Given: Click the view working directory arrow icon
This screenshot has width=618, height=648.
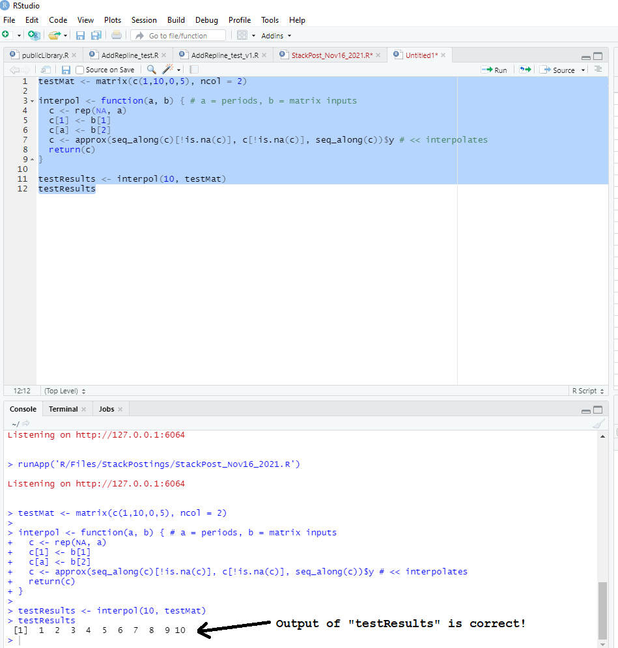Looking at the screenshot, I should pyautogui.click(x=26, y=423).
